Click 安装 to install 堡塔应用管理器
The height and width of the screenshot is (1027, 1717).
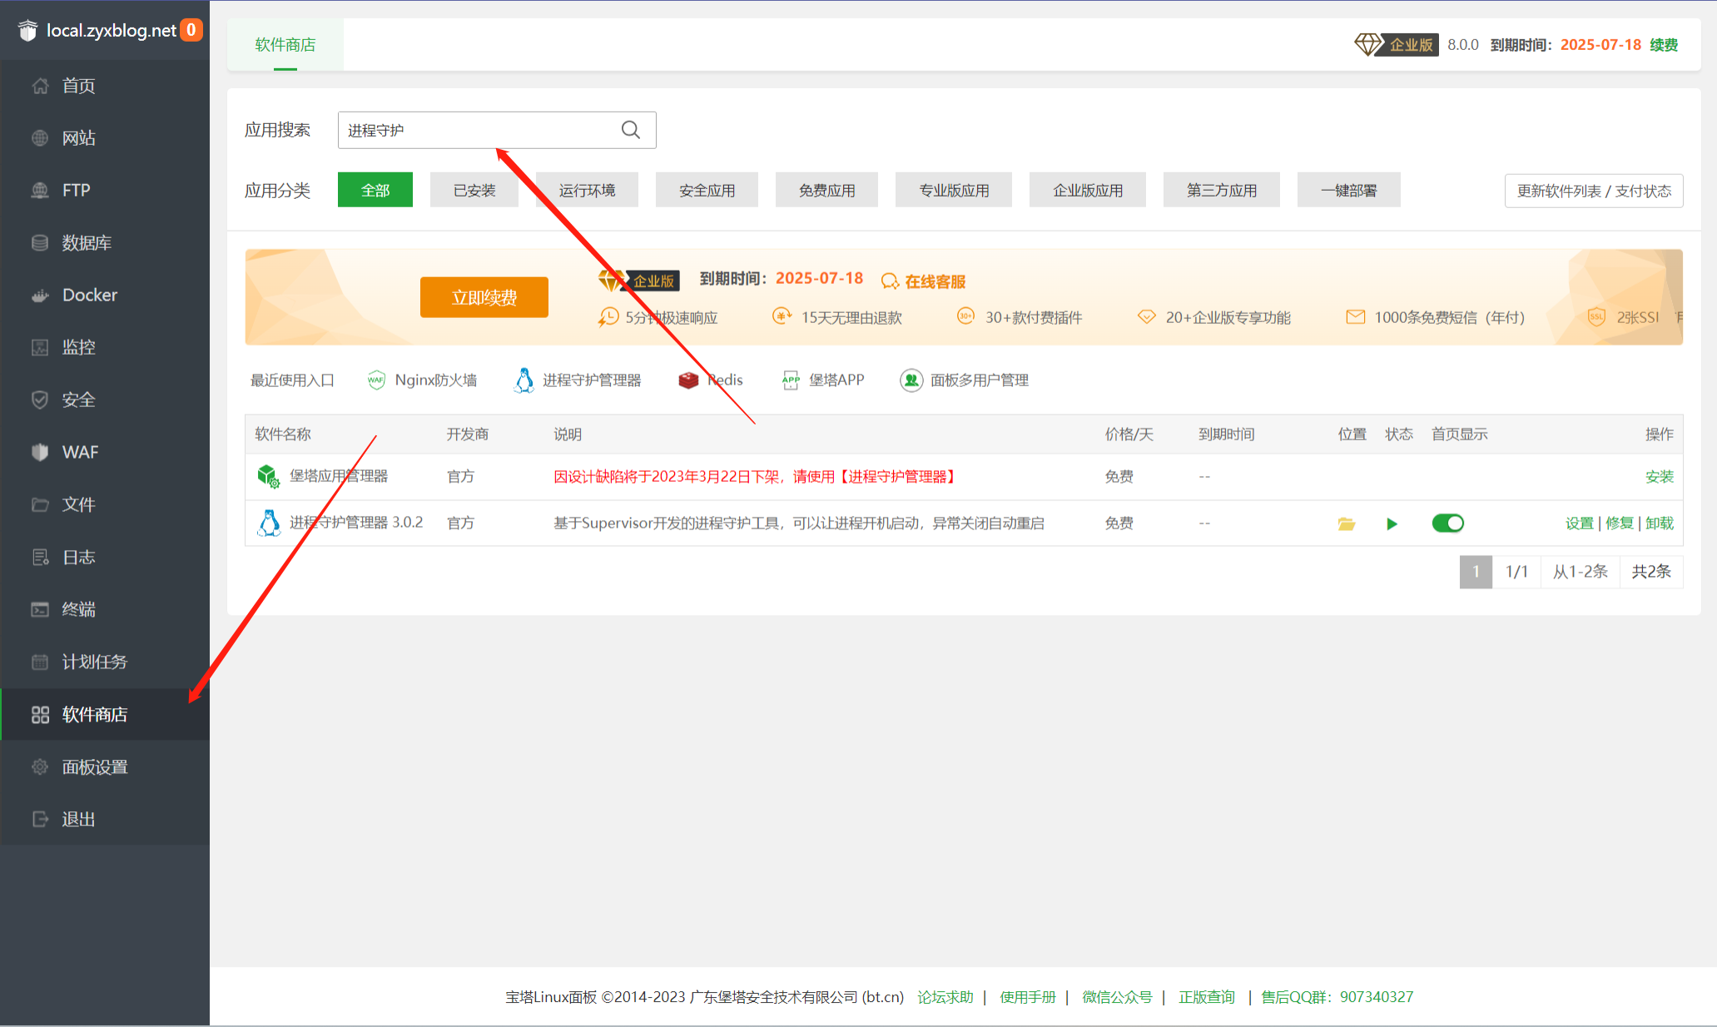coord(1660,476)
